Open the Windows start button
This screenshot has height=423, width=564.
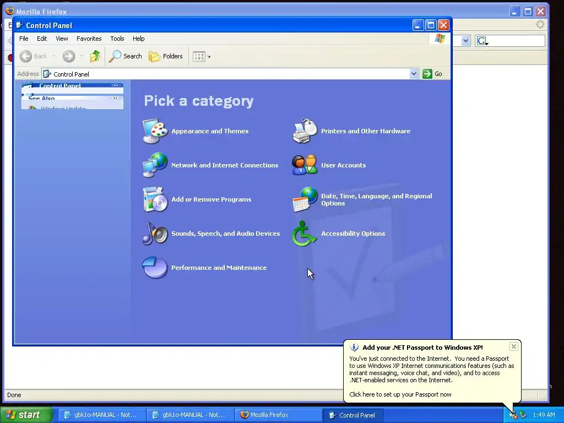click(26, 415)
